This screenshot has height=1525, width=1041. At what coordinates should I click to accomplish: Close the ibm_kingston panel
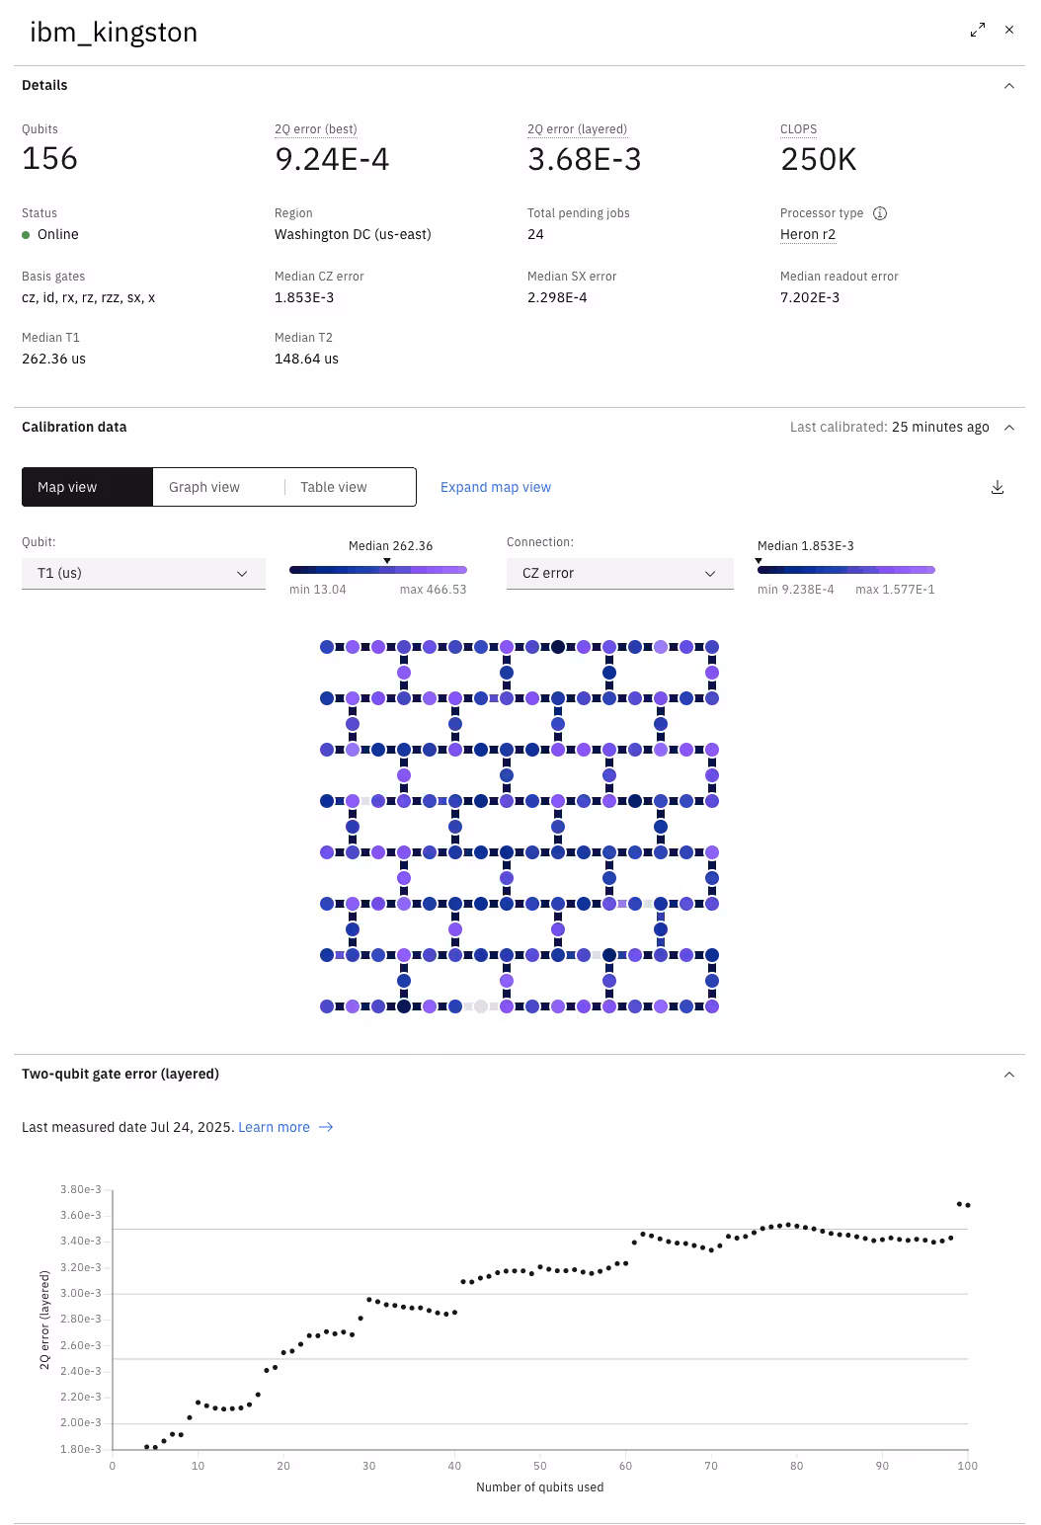click(x=1009, y=30)
